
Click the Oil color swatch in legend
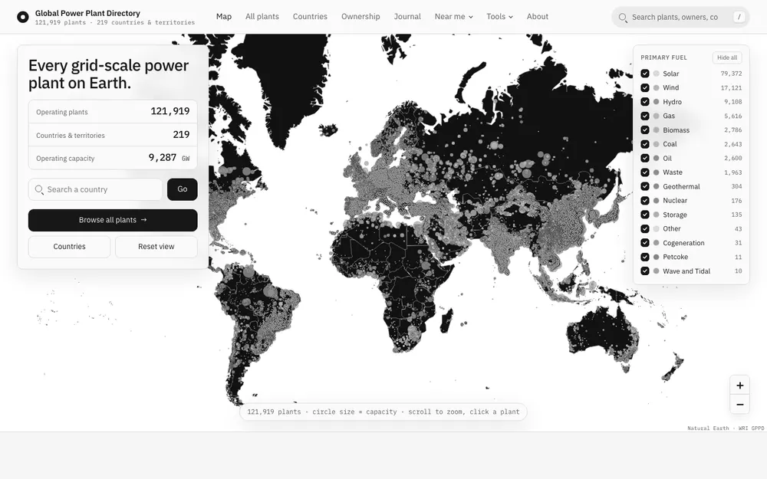(656, 159)
